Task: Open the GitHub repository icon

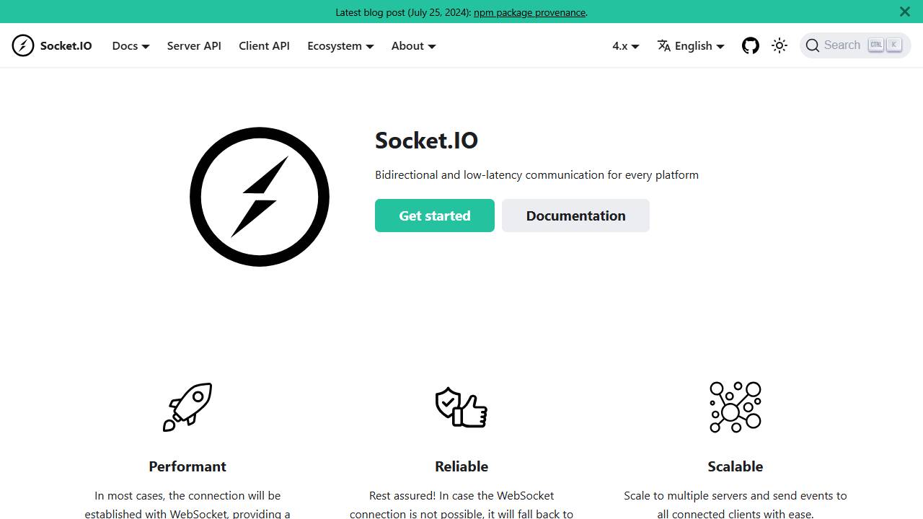Action: click(x=751, y=46)
